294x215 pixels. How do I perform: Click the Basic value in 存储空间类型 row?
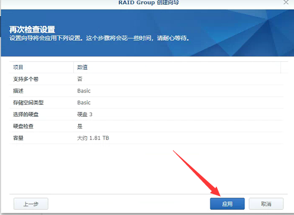[84, 102]
